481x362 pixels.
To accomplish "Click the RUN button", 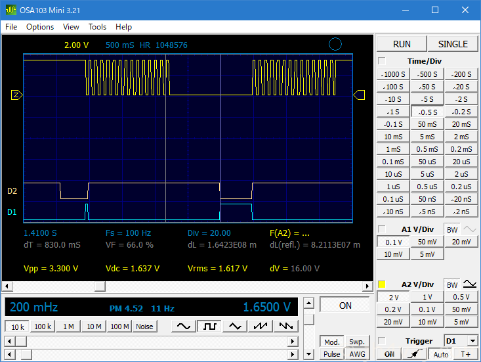I will (x=402, y=44).
